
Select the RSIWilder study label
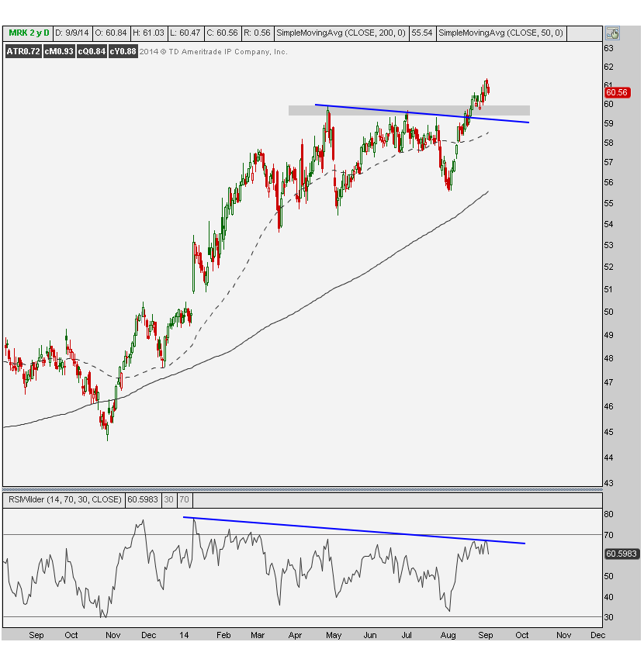65,499
